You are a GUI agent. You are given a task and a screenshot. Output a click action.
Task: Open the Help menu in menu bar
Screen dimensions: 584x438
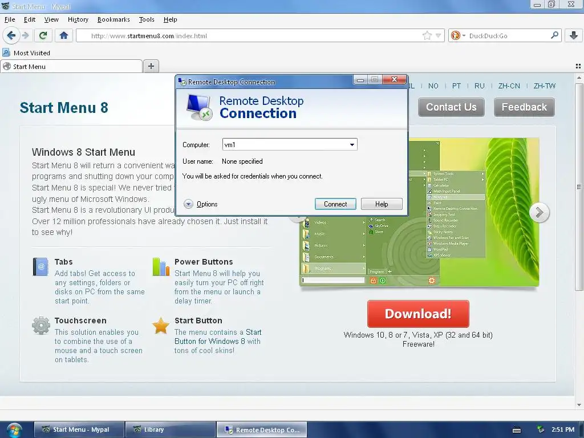pos(170,19)
